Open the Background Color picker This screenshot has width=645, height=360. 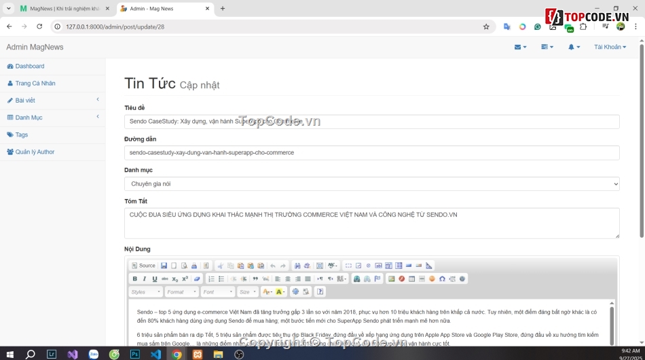pos(280,291)
